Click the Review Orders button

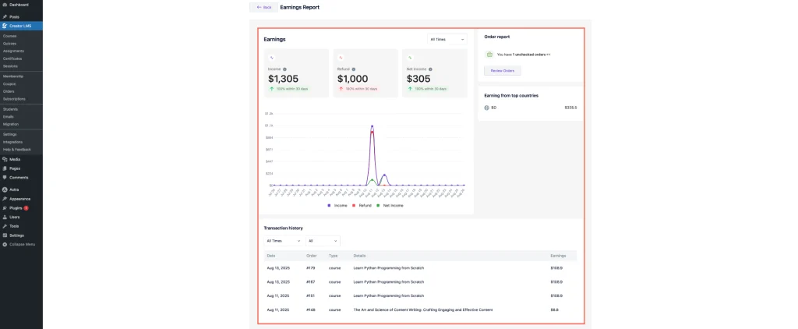(x=503, y=71)
